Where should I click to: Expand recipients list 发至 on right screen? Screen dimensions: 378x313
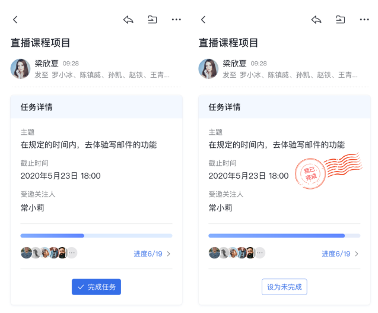pos(290,75)
